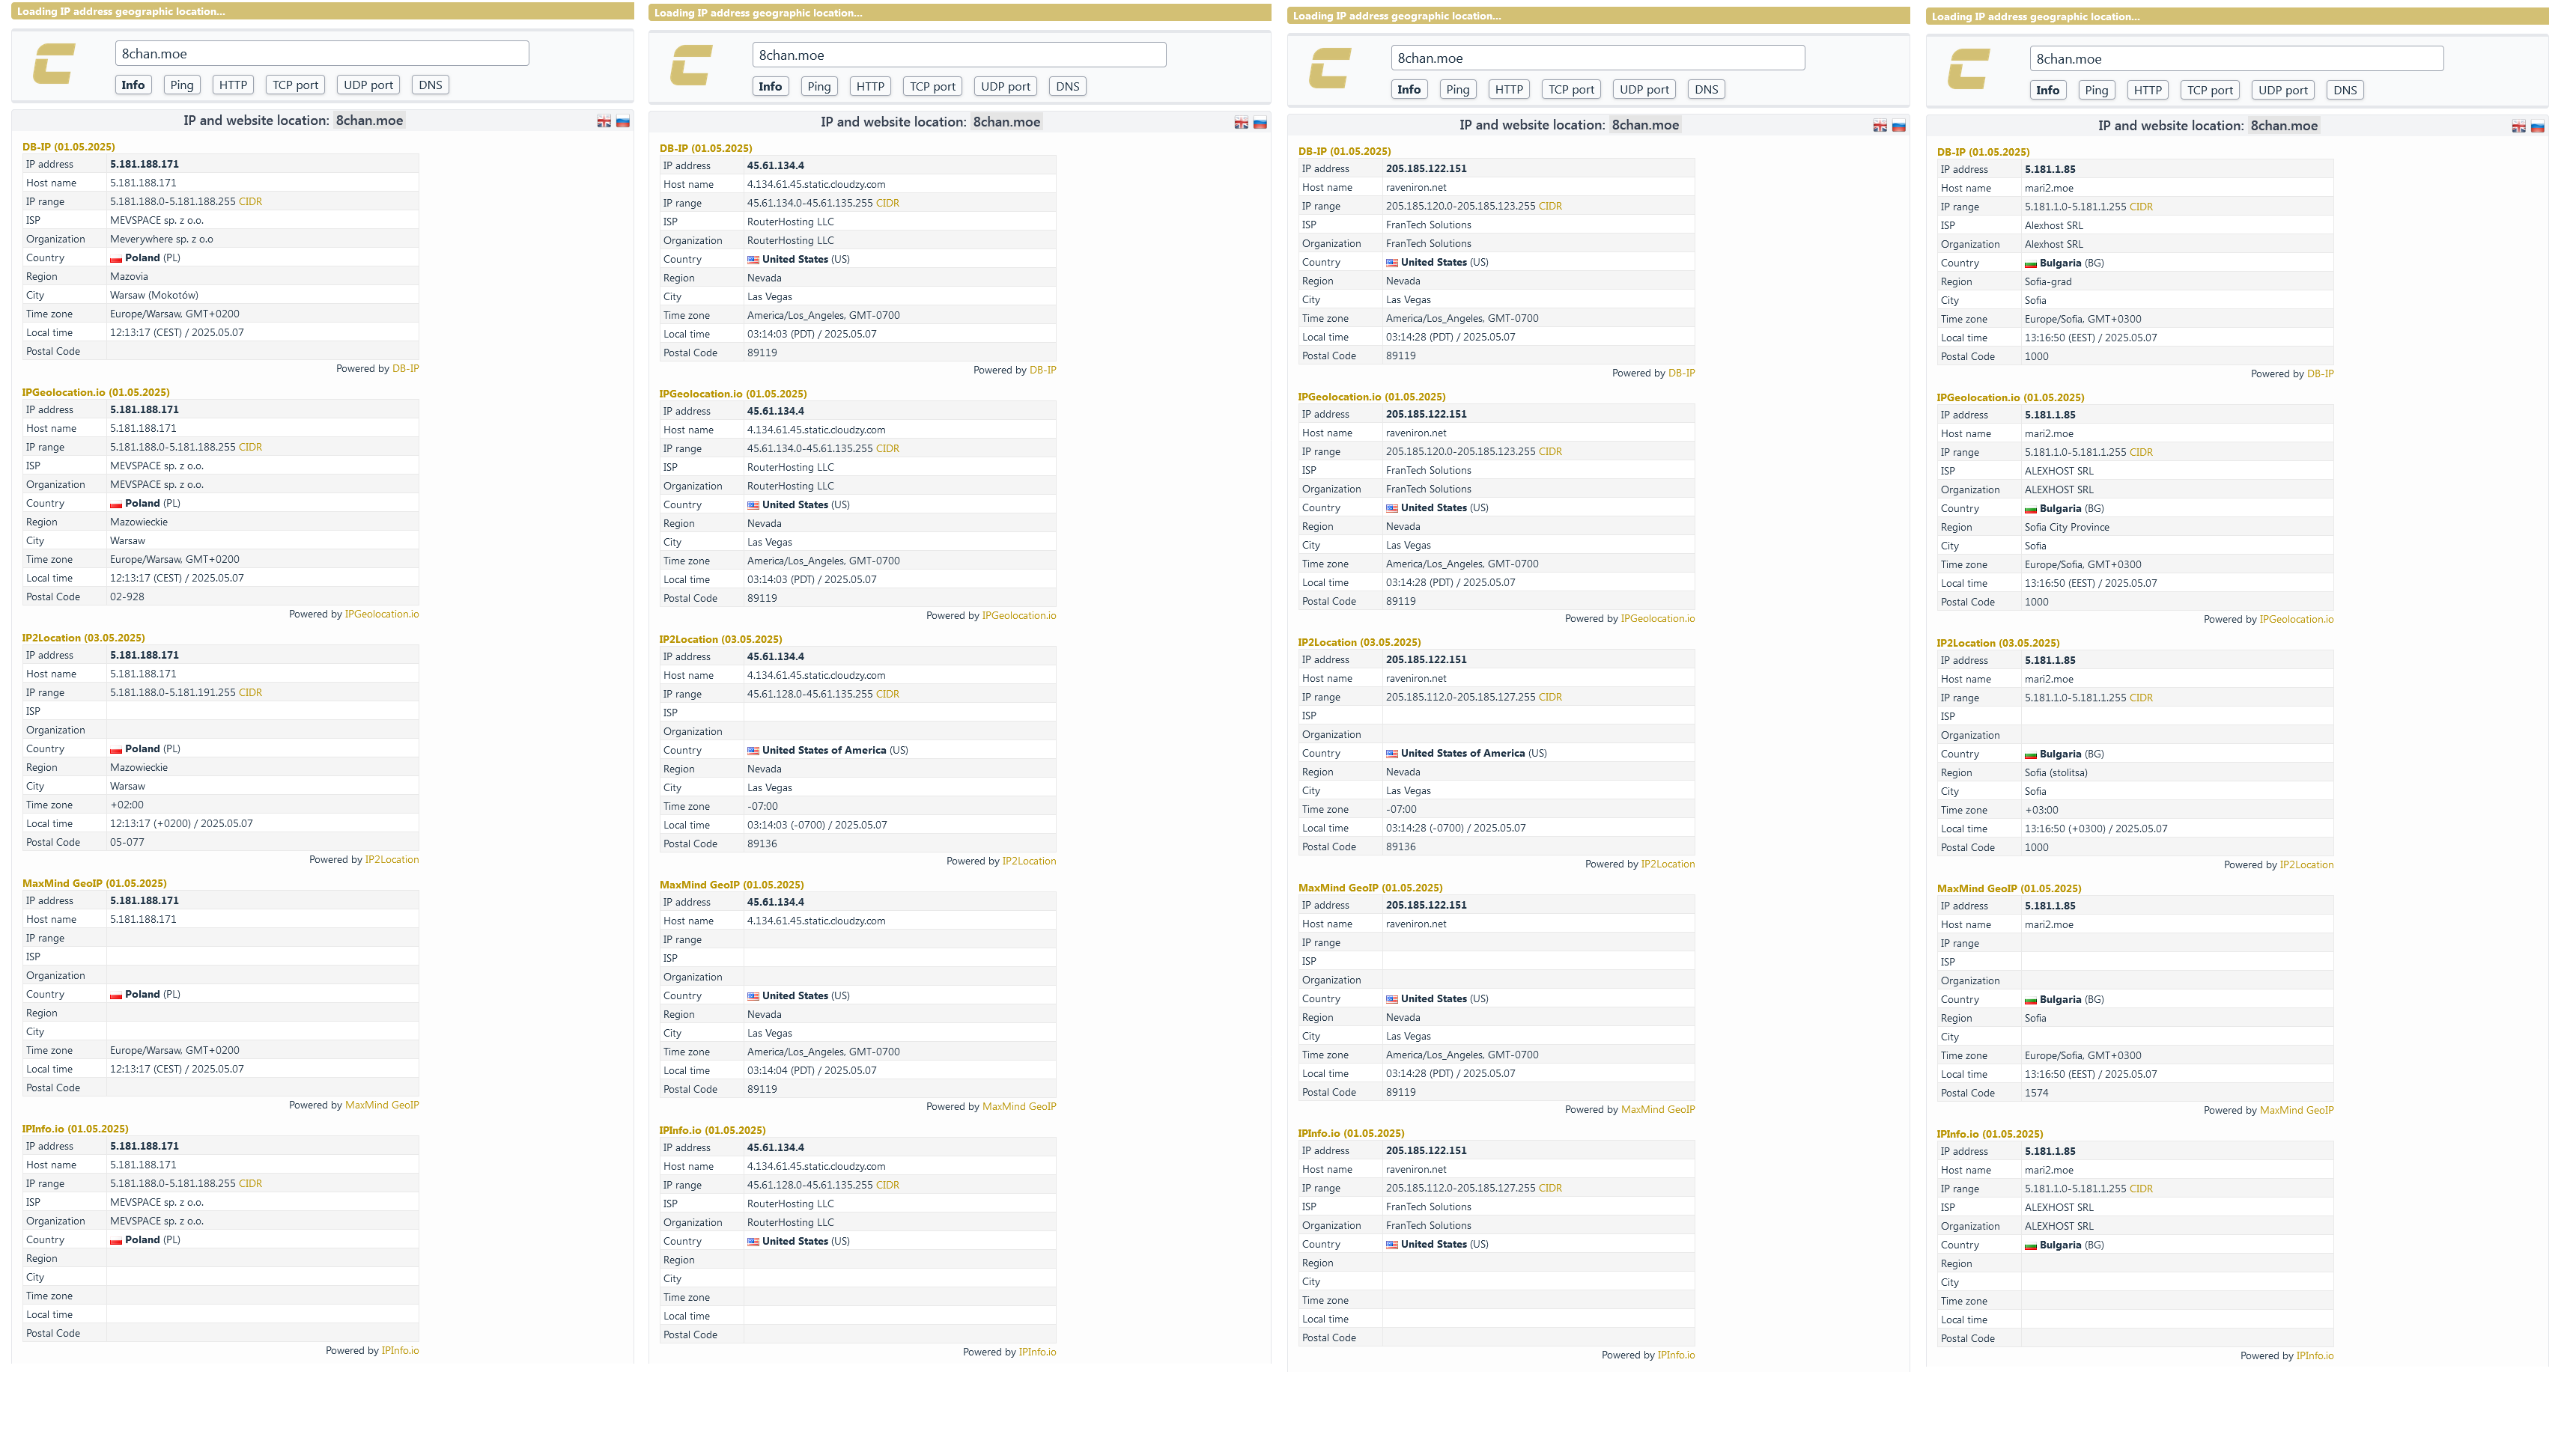Click the Russian flag in the raveniron.net panel
2576x1452 pixels.
[1899, 126]
